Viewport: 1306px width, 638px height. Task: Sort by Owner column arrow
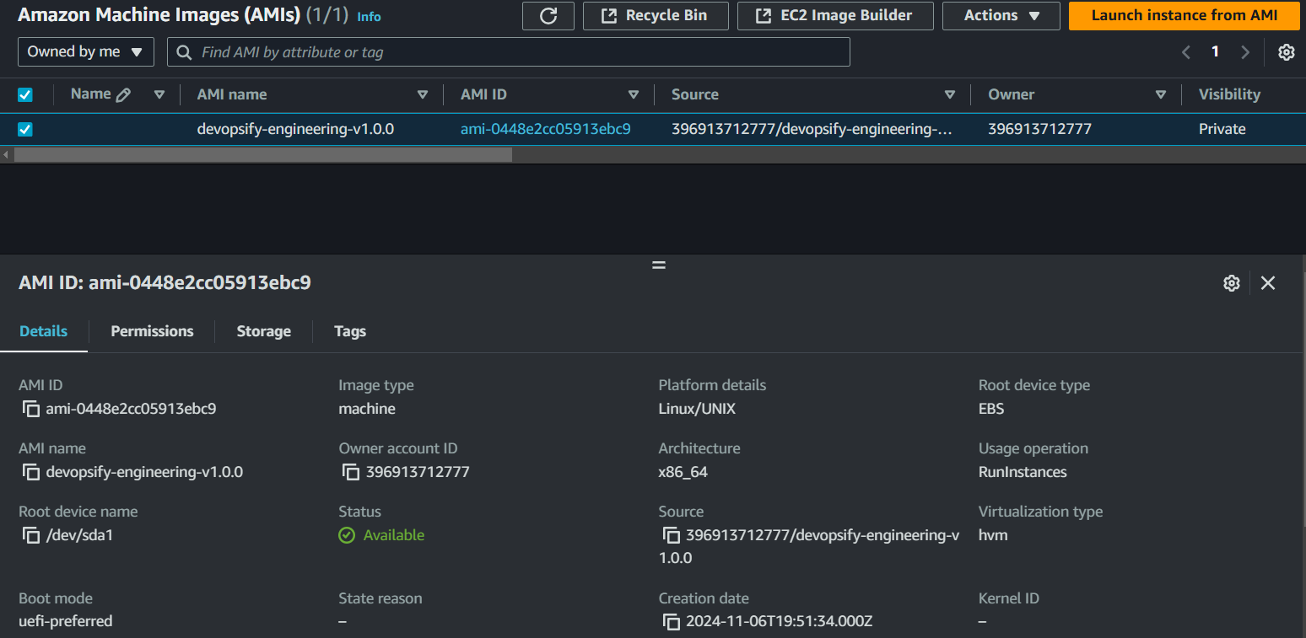pos(1161,95)
